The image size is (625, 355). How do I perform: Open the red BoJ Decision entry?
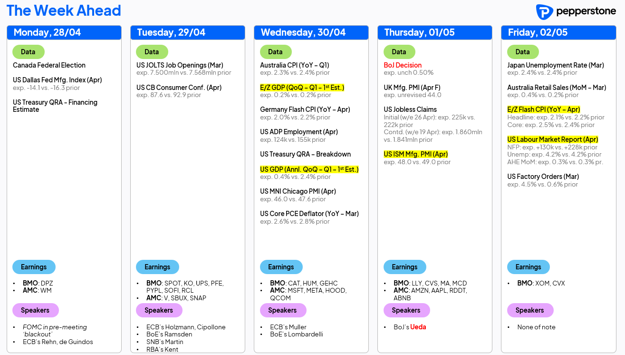(x=403, y=65)
